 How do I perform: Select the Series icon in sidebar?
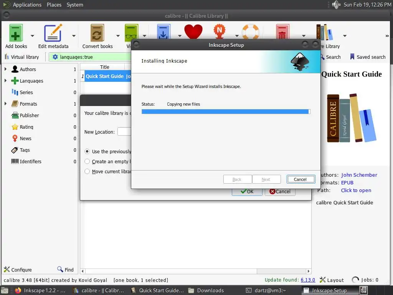coord(15,92)
